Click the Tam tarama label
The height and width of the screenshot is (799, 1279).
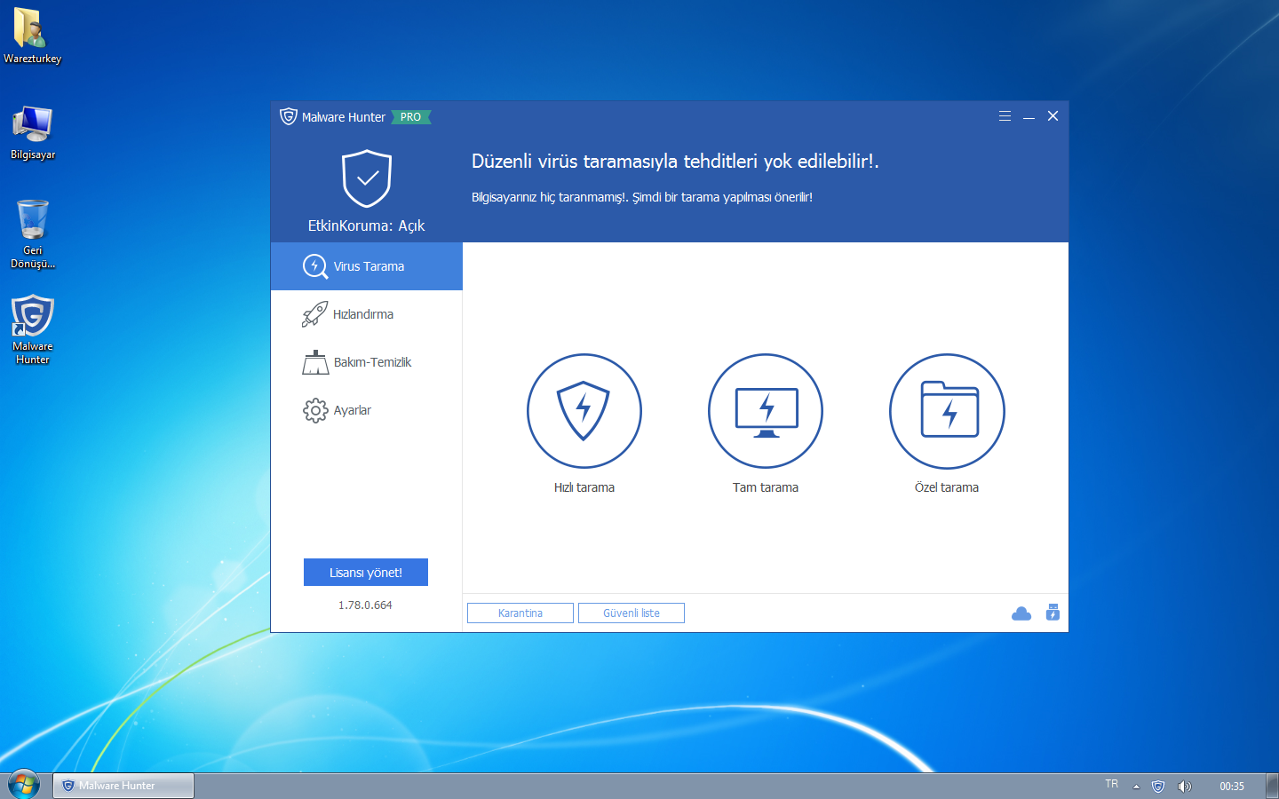point(766,487)
